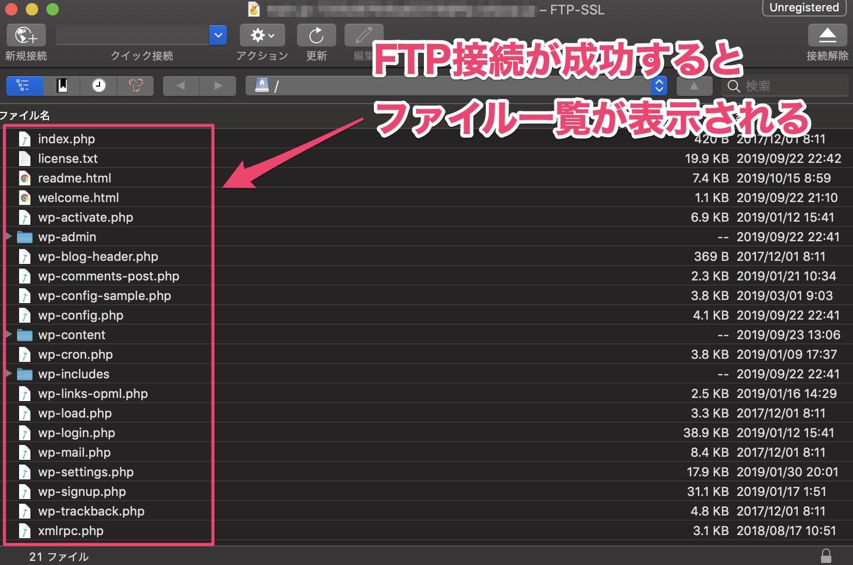Click the 編集 edit toolbar item
The height and width of the screenshot is (565, 853).
pos(364,35)
